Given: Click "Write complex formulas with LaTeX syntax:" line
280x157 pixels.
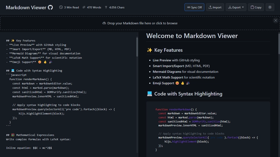Looking at the screenshot, I should pyautogui.click(x=38, y=139).
